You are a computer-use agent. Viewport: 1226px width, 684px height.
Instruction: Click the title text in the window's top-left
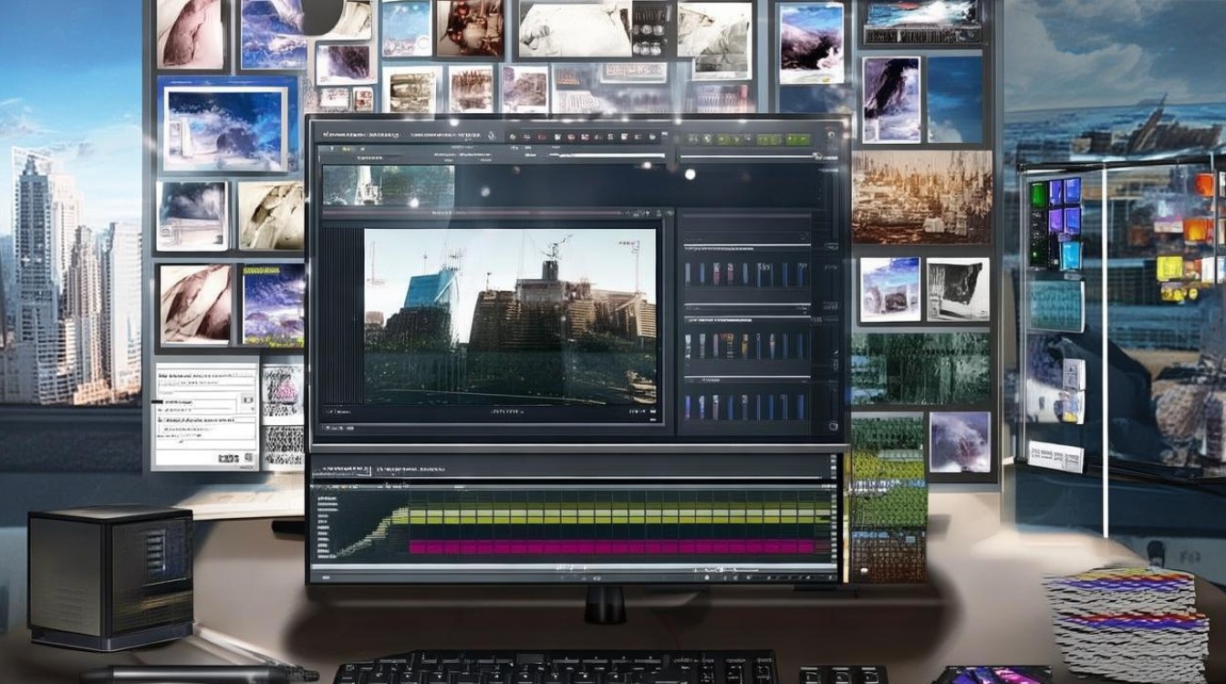point(360,135)
